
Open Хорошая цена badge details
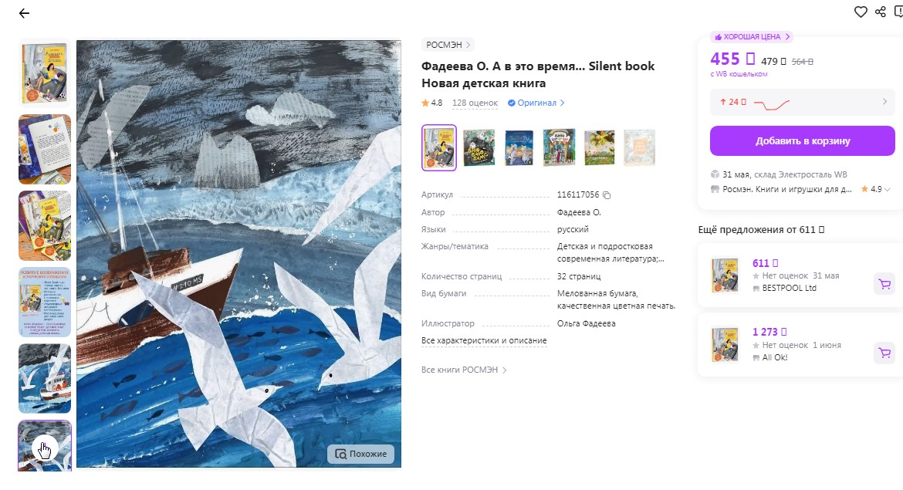click(x=752, y=37)
